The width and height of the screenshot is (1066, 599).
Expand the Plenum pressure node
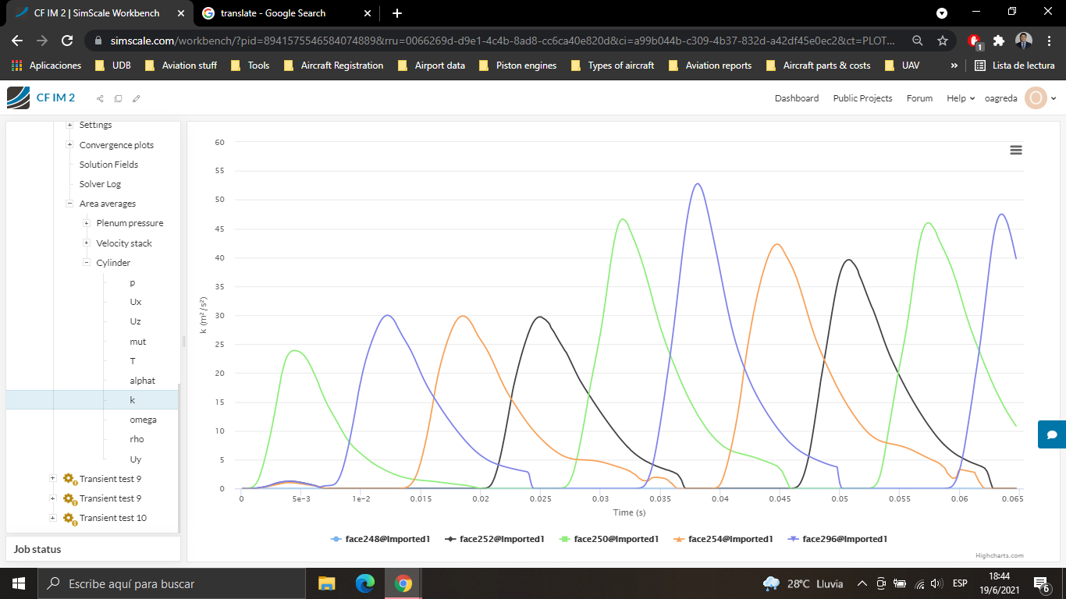click(x=87, y=223)
